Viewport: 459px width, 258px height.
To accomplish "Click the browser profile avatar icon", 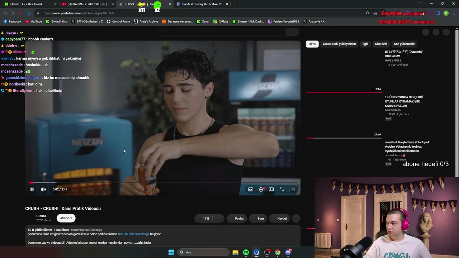I will click(446, 13).
